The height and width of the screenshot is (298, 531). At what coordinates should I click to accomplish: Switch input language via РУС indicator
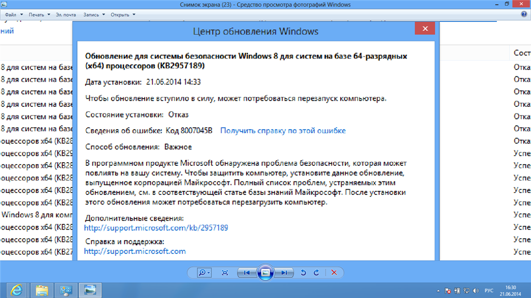click(x=488, y=291)
